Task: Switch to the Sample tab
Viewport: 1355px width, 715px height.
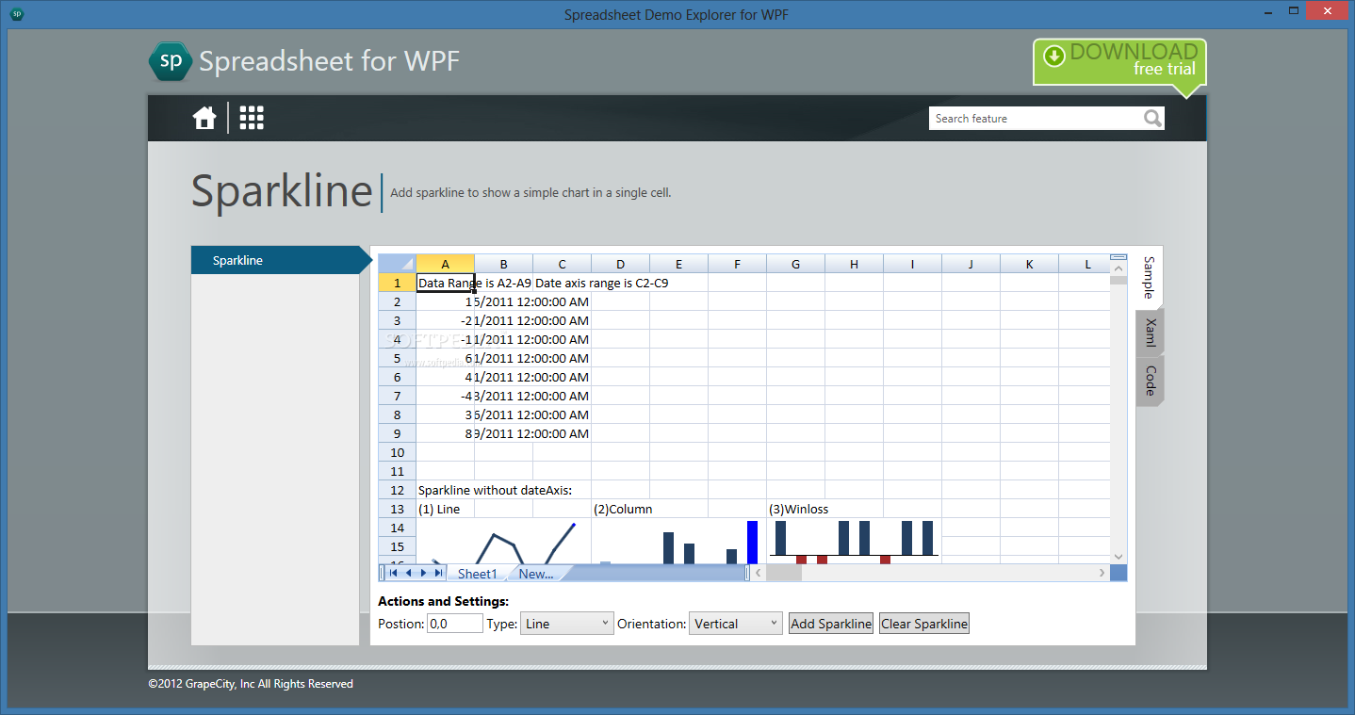Action: click(1150, 277)
